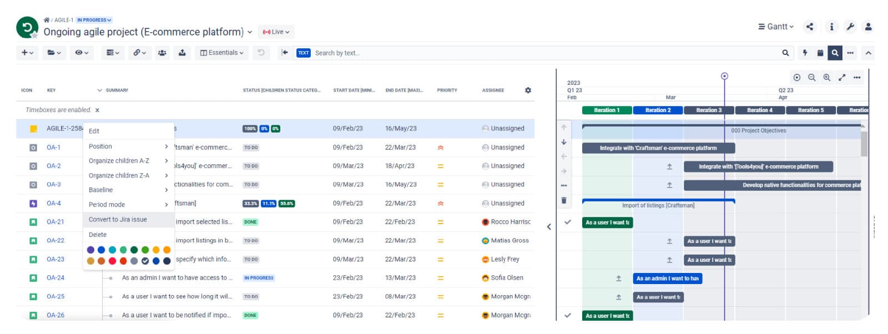Open the Position submenu

[x=129, y=146]
